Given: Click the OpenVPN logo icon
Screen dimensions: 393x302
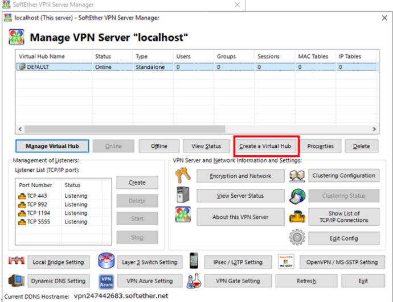Looking at the screenshot, I should pos(285,262).
